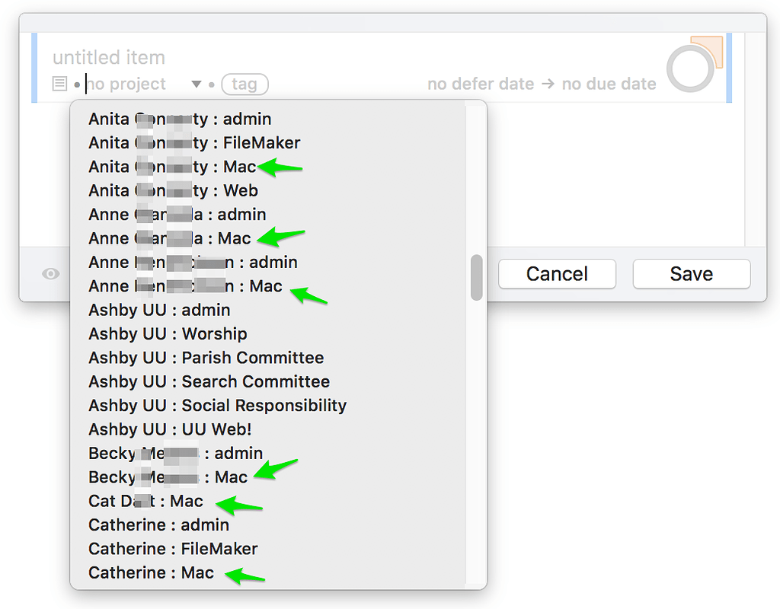Open the project dropdown disclosure triangle
780x609 pixels.
point(196,84)
